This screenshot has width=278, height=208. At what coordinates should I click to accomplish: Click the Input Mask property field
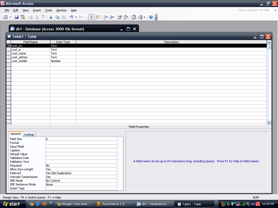click(x=81, y=147)
